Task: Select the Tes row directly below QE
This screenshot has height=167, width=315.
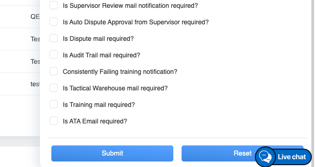Action: (x=20, y=39)
